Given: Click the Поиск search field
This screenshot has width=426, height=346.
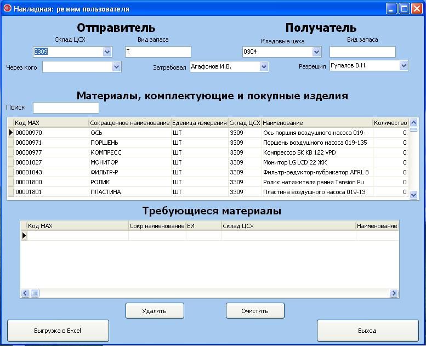Looking at the screenshot, I should 66,107.
